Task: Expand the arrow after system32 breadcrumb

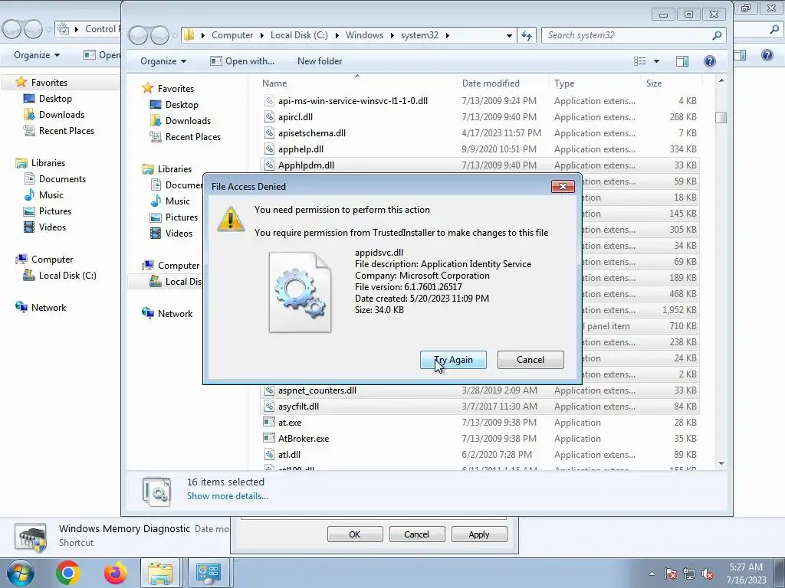Action: tap(447, 35)
